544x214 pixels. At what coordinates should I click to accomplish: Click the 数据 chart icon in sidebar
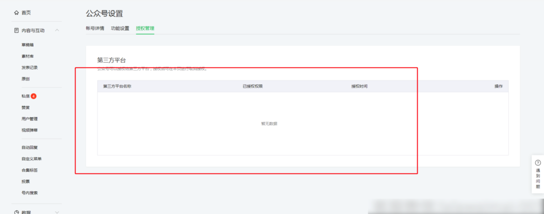click(16, 212)
